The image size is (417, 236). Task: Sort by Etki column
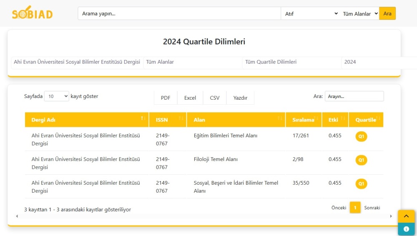(335, 120)
